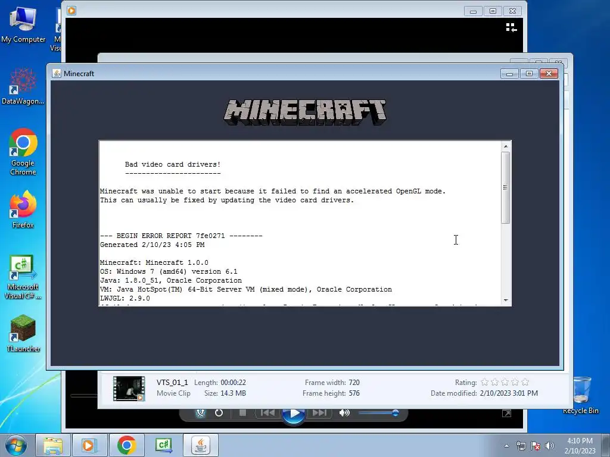Switch Media Player to full screen view
Image resolution: width=610 pixels, height=457 pixels.
click(x=506, y=414)
